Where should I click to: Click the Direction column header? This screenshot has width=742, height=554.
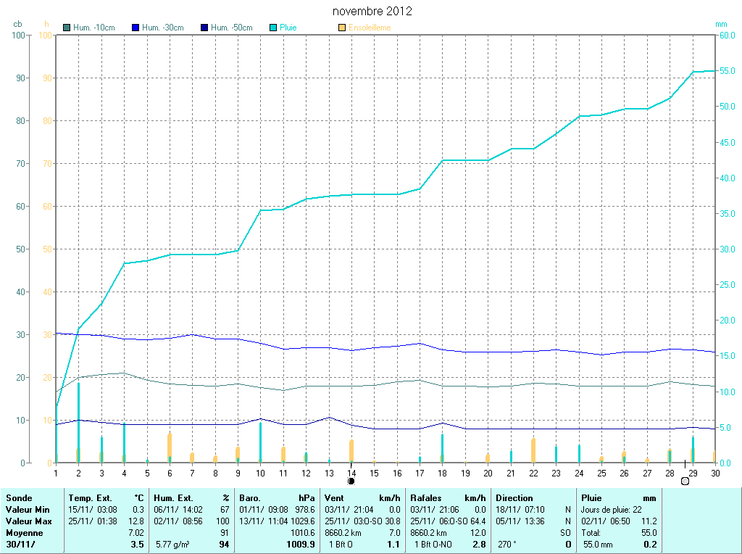point(514,498)
